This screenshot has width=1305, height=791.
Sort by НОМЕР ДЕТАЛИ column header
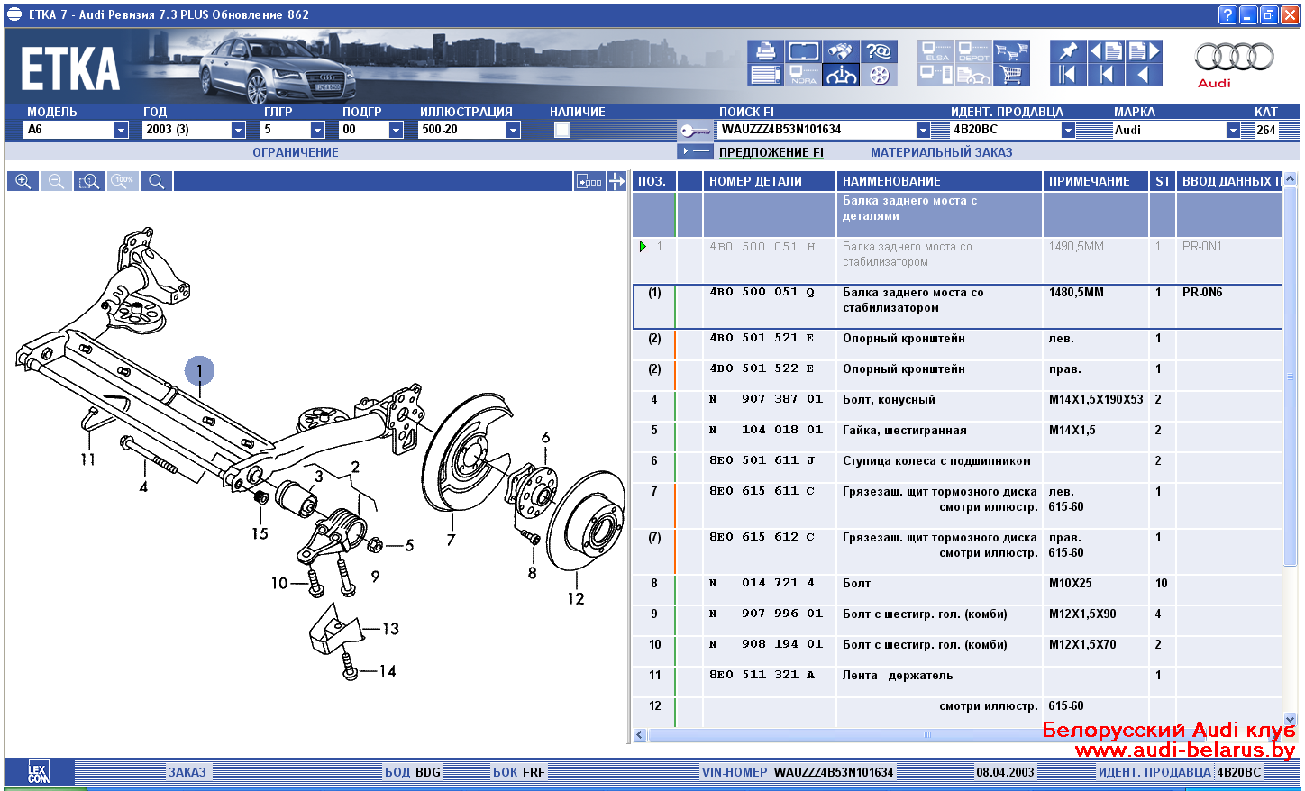pyautogui.click(x=770, y=181)
